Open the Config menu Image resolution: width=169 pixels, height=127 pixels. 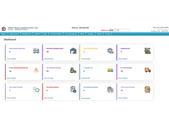coord(107,34)
